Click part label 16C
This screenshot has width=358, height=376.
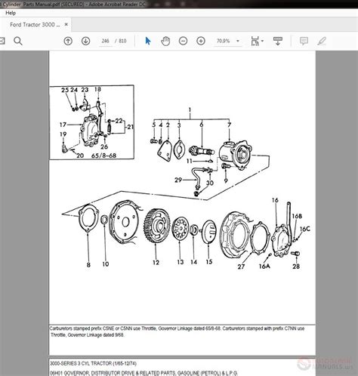(305, 229)
